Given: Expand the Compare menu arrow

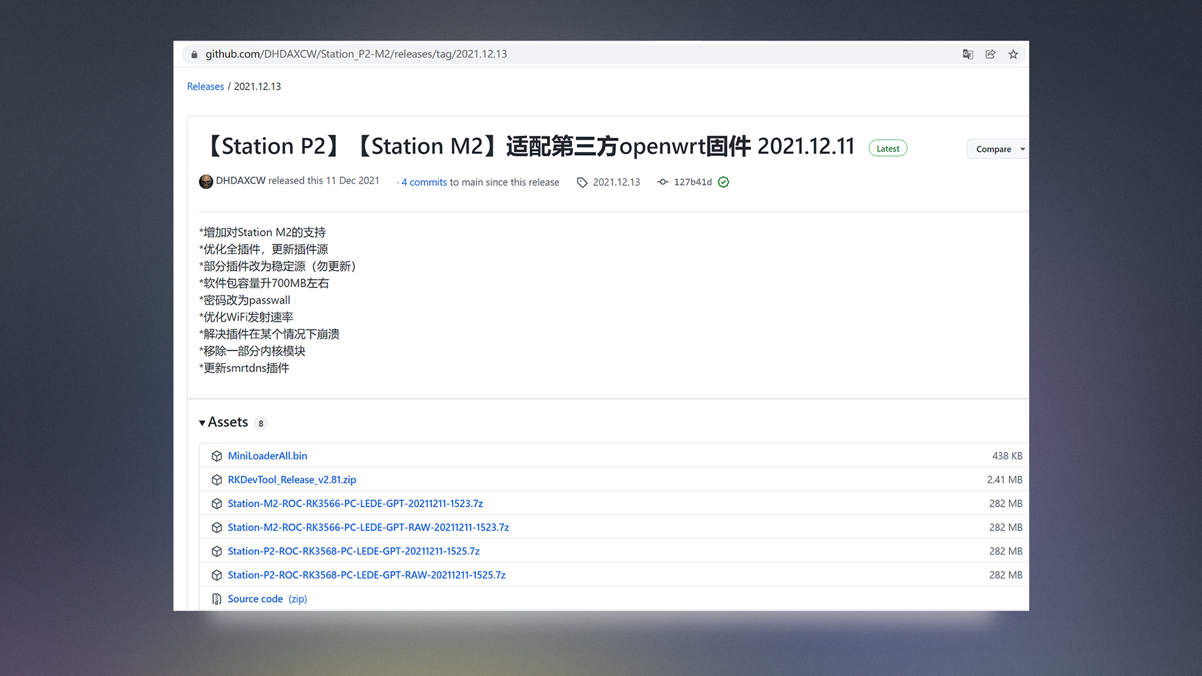Looking at the screenshot, I should [x=1021, y=149].
